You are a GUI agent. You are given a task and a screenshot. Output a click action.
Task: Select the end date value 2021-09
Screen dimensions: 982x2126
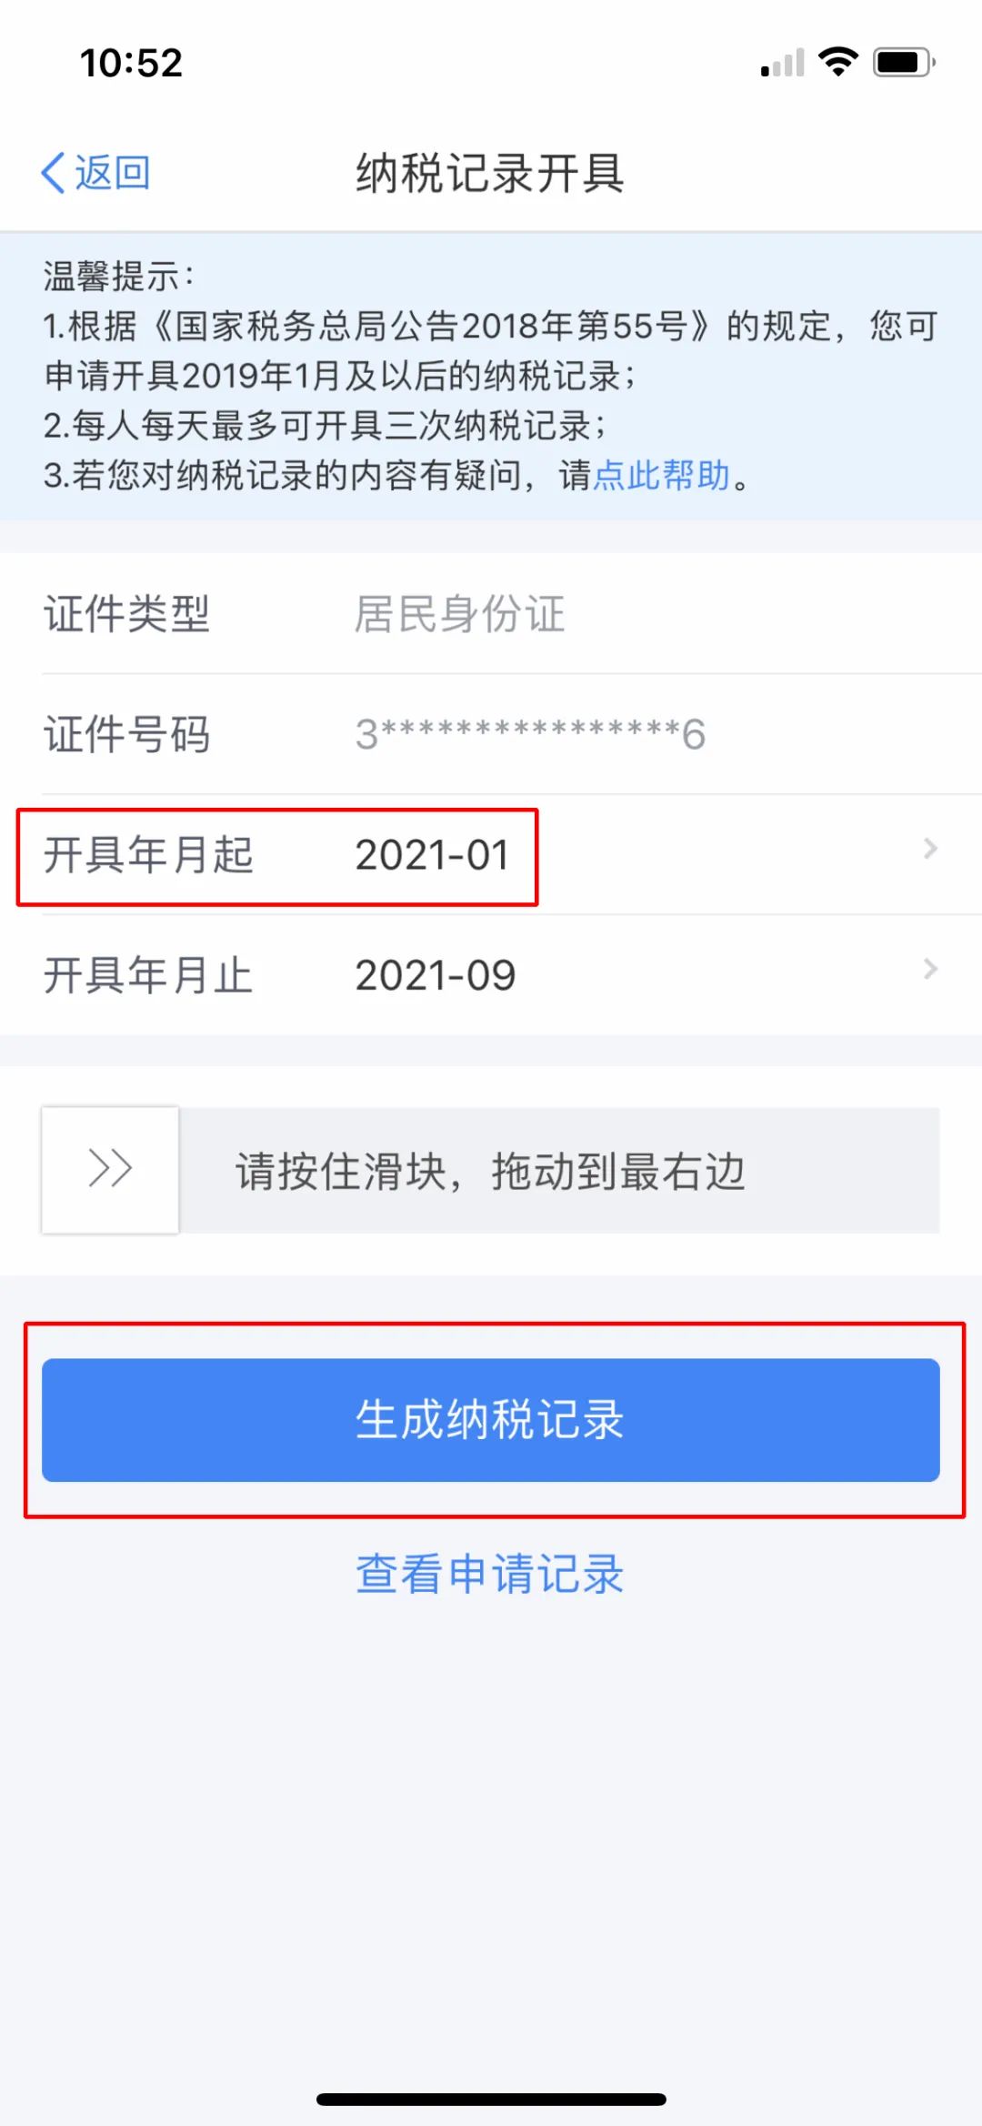(436, 976)
